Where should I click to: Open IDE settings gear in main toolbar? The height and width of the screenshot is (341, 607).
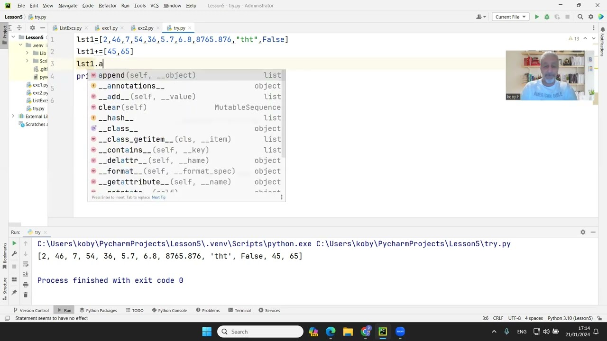591,17
